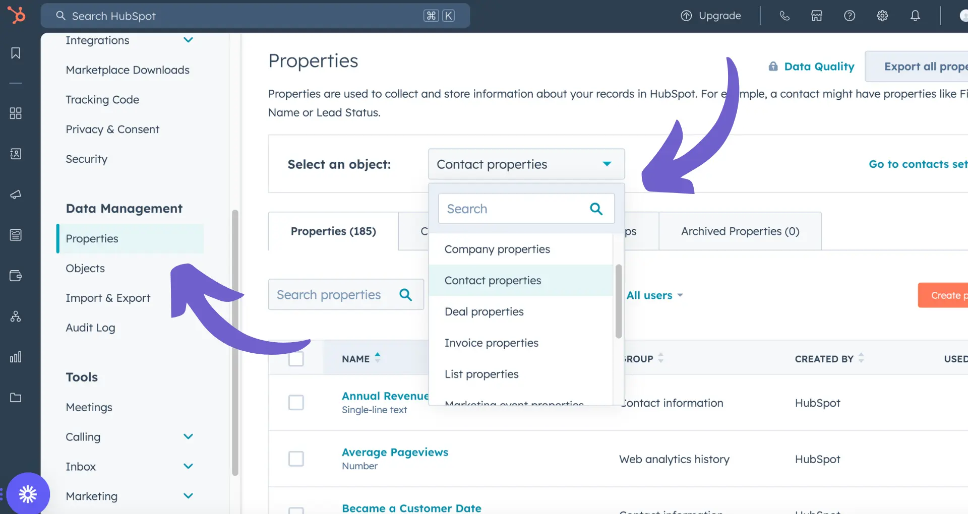The height and width of the screenshot is (514, 968).
Task: Click the settings sidebar scrollbar thumb
Action: (235, 343)
